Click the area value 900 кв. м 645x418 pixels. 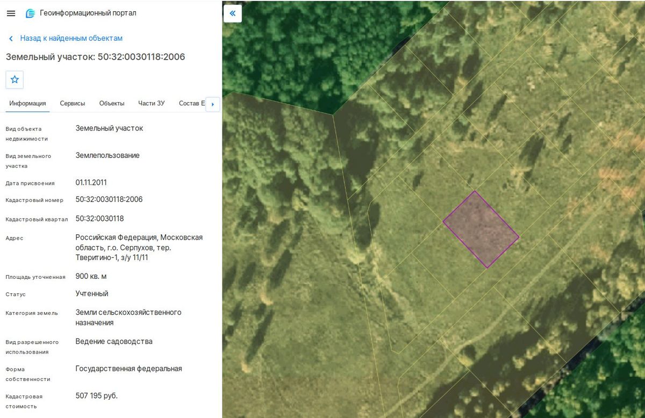(x=91, y=277)
